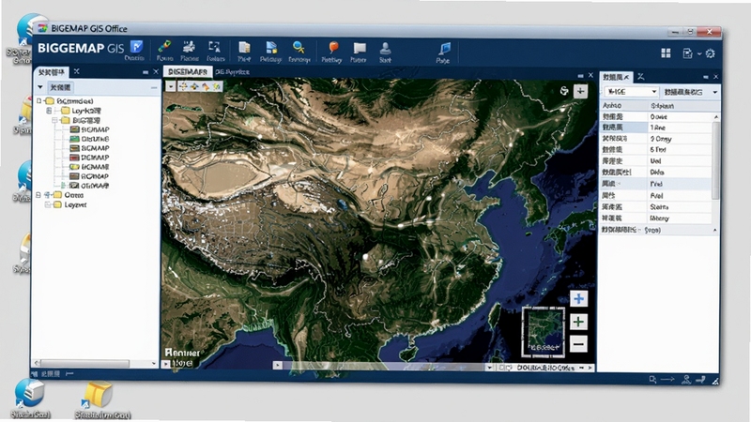Click the last small icon in map mini-toolbar
The width and height of the screenshot is (751, 422).
coord(217,86)
